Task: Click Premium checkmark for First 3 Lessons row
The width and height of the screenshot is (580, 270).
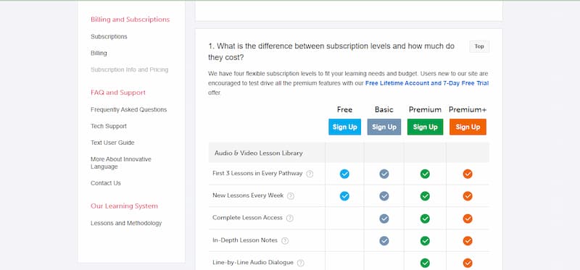Action: pos(425,174)
